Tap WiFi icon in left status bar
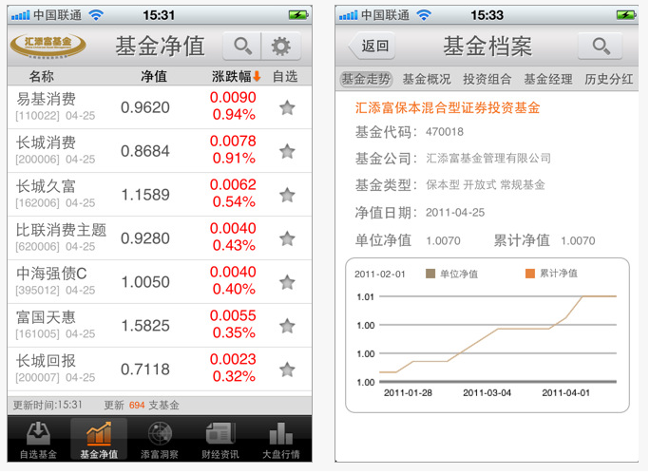650x474 pixels. pyautogui.click(x=96, y=15)
